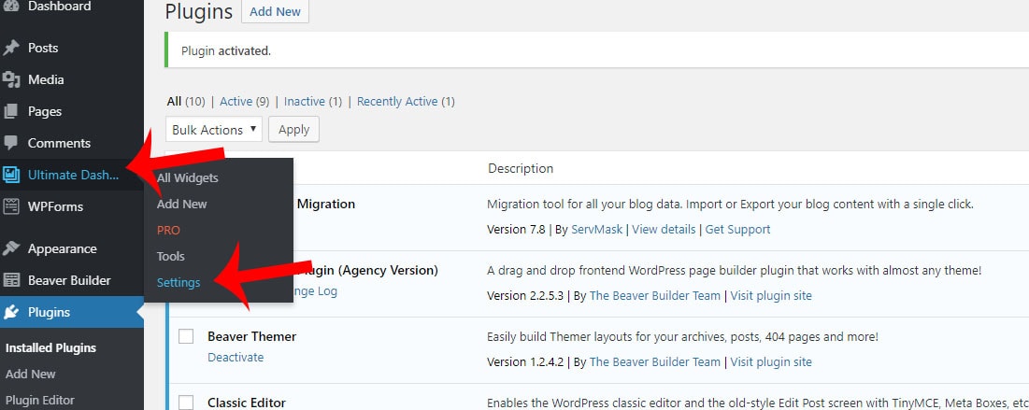The width and height of the screenshot is (1029, 410).
Task: Open Add New under Plugins sidebar
Action: tap(31, 374)
